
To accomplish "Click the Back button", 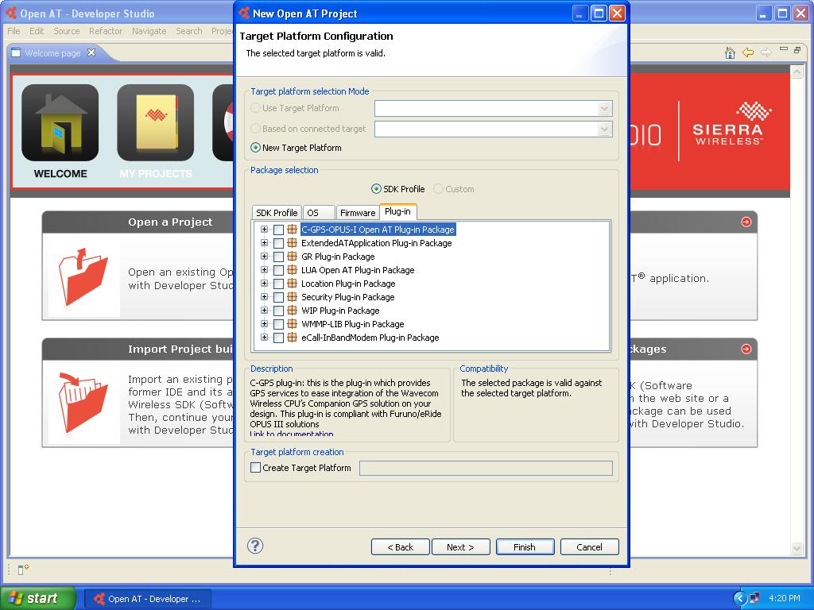I will [x=401, y=546].
